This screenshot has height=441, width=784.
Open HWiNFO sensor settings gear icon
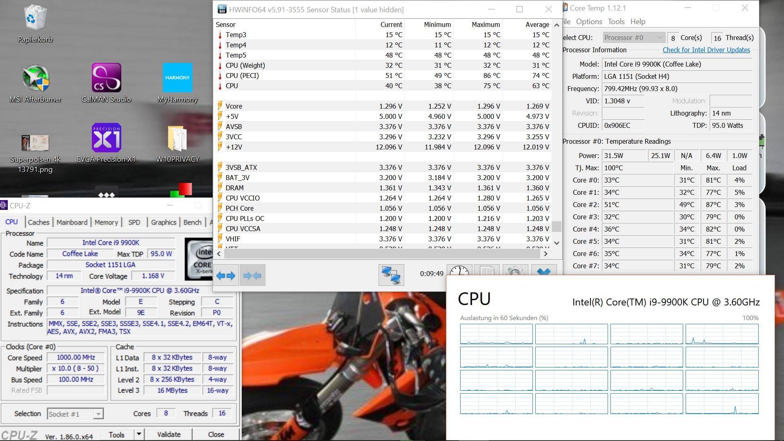click(515, 270)
